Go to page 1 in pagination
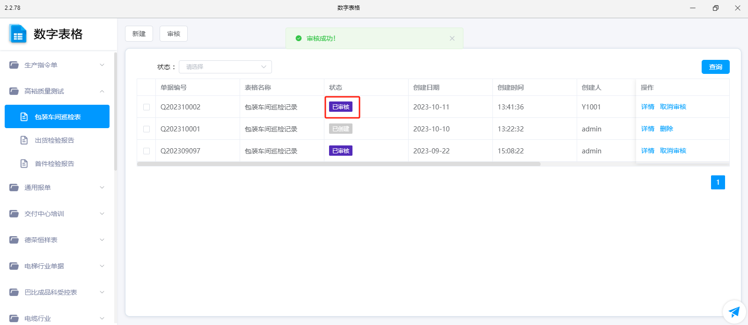 coord(718,182)
